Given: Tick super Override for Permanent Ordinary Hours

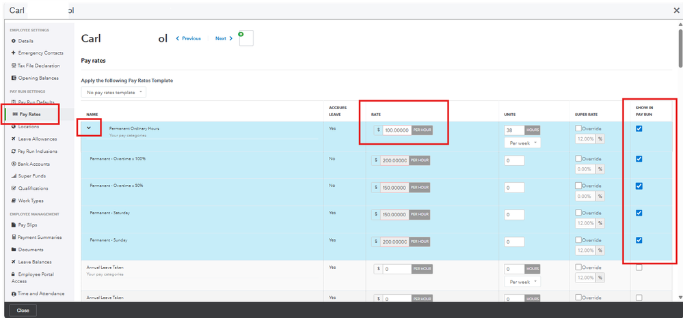Looking at the screenshot, I should pyautogui.click(x=578, y=128).
